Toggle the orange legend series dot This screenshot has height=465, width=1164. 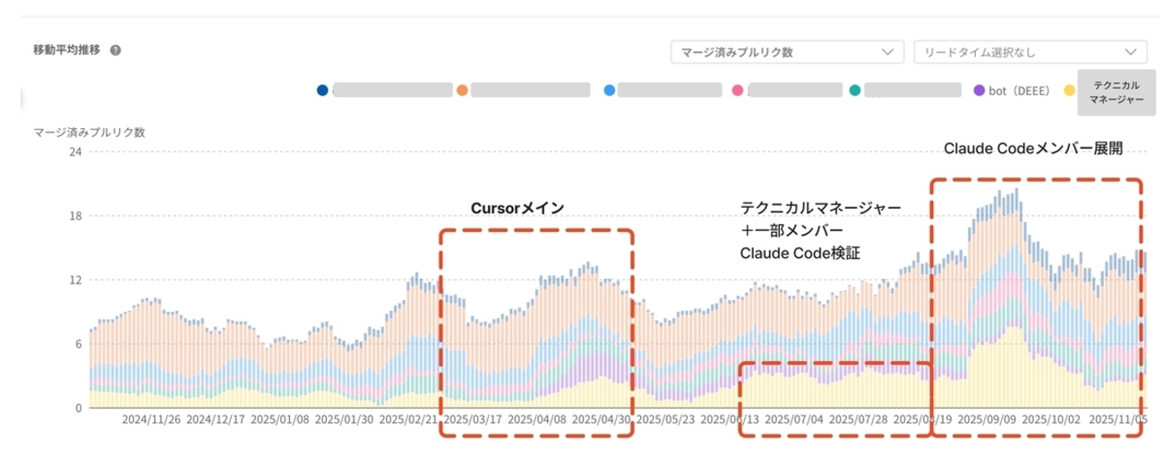pyautogui.click(x=462, y=90)
